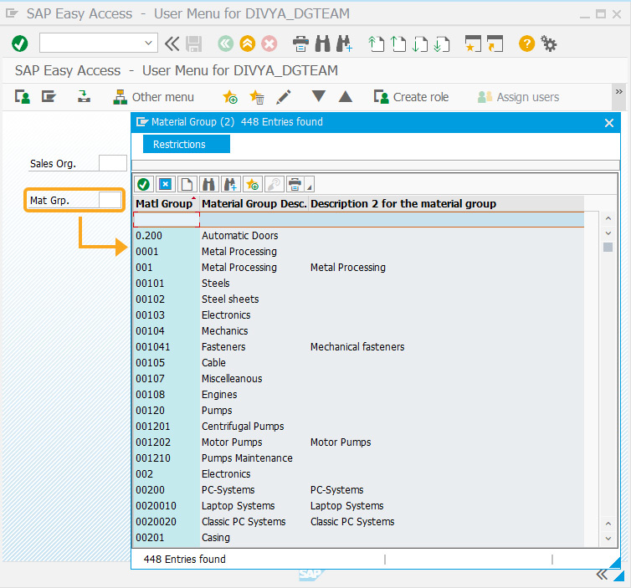
Task: Click the popup Find binoculars icon
Action: [209, 185]
